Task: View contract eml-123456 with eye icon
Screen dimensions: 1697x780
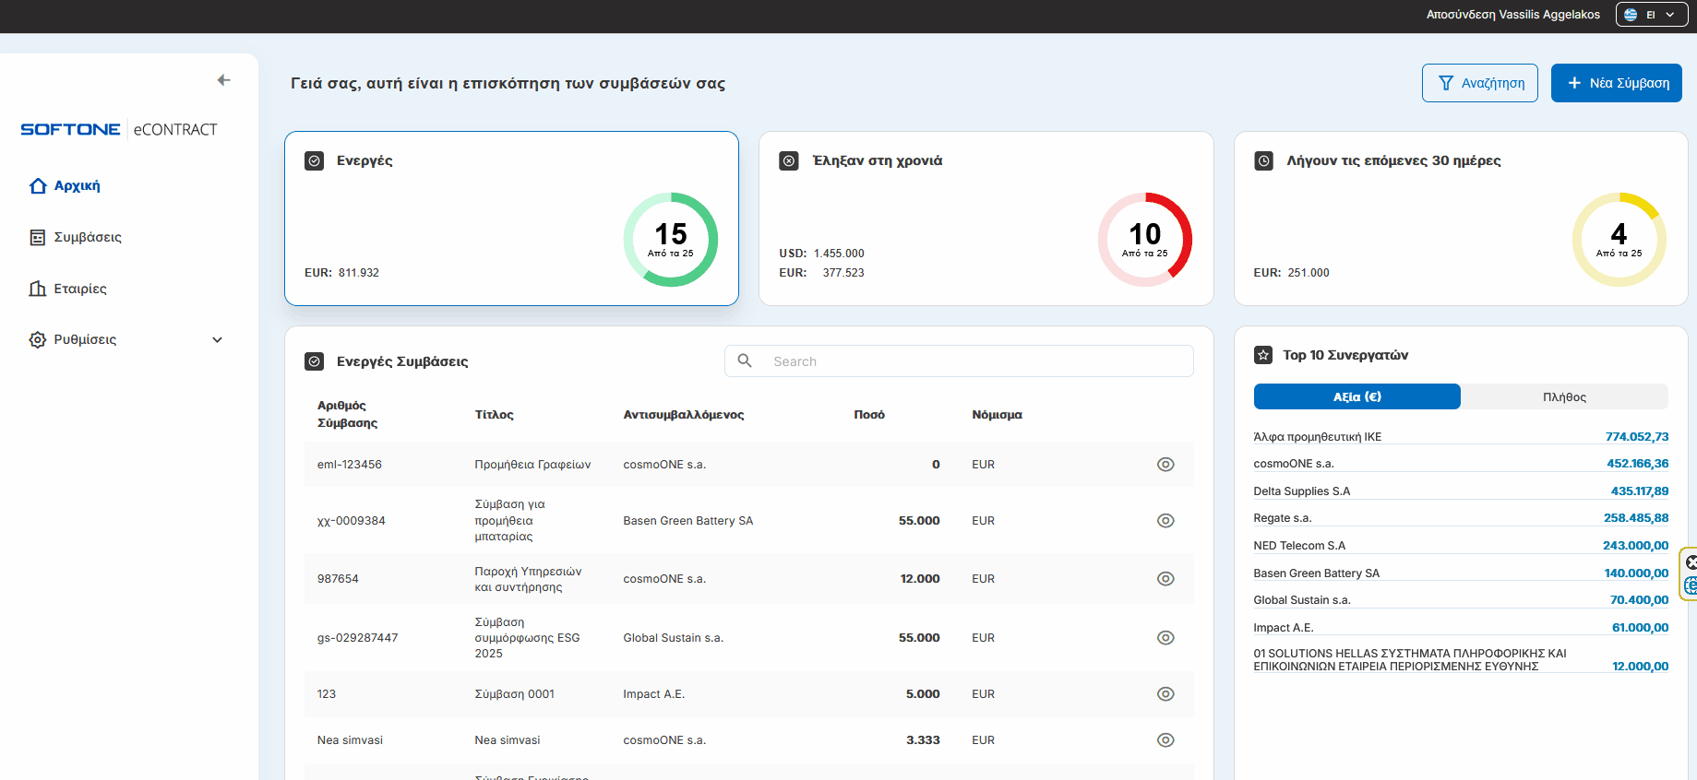Action: [1165, 465]
